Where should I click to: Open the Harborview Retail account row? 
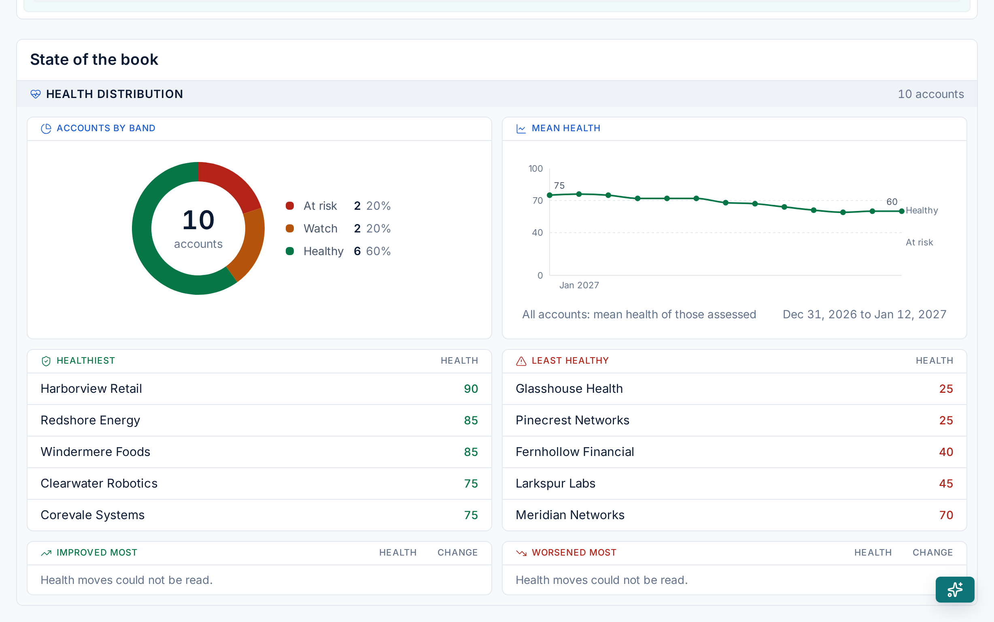coord(259,389)
